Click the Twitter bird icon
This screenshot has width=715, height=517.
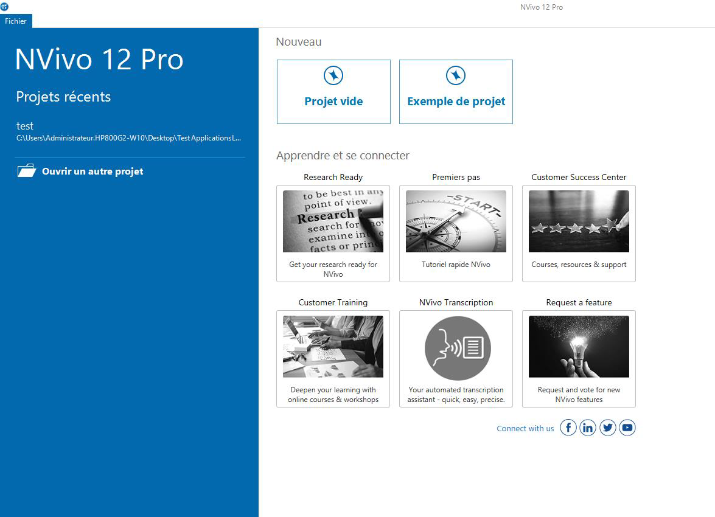(x=607, y=428)
